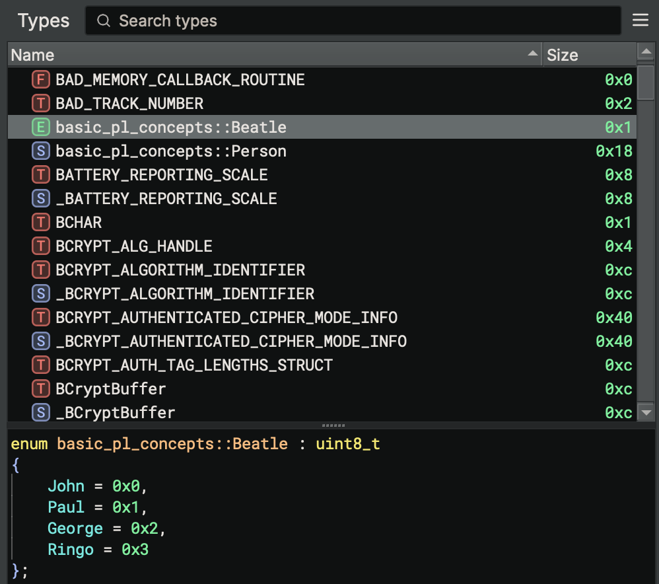
Task: Click the S icon beside _BCryptBuffer
Action: (40, 413)
